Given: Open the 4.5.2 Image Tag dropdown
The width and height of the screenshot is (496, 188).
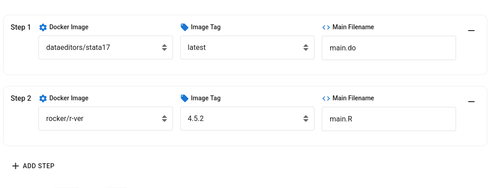Looking at the screenshot, I should (247, 119).
